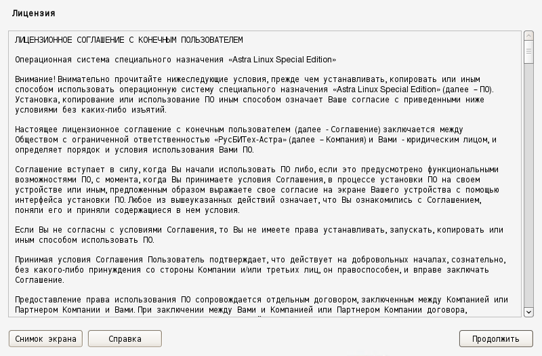Click the Продолжить button
The image size is (542, 356).
point(496,338)
